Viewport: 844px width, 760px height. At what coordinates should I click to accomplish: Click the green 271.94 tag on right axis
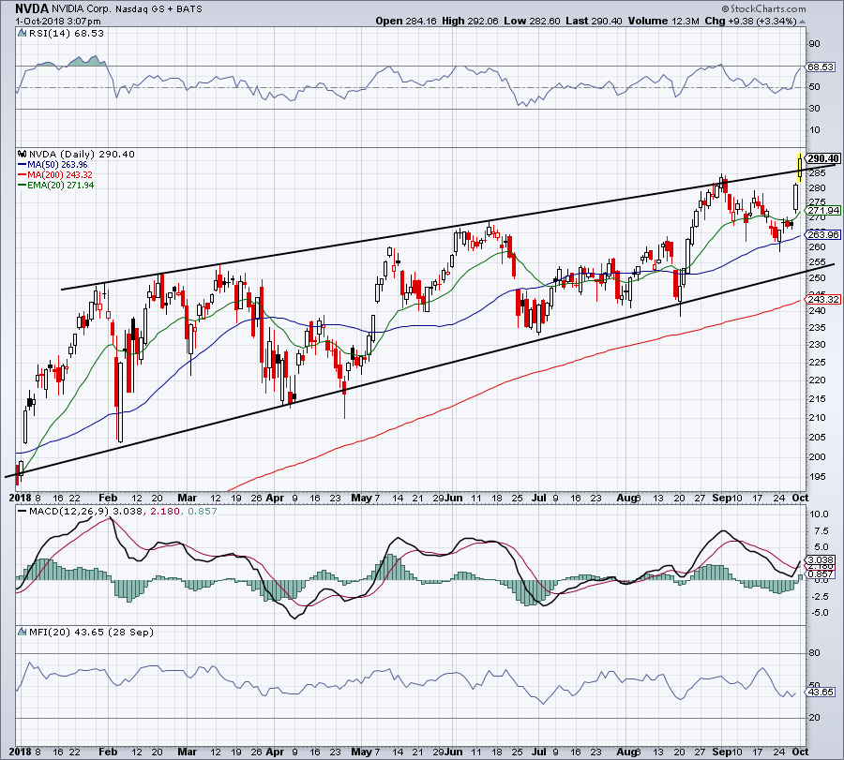pos(823,210)
